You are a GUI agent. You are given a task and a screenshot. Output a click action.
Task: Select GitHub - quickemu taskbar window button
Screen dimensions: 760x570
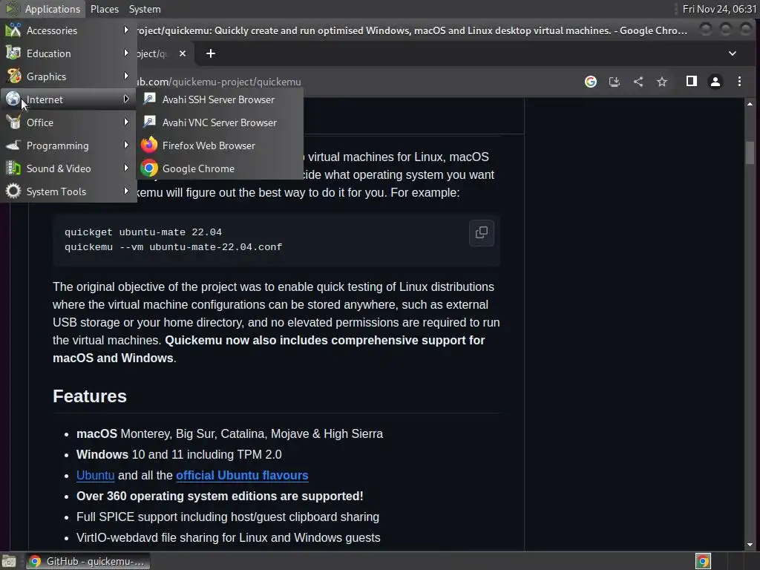click(x=88, y=561)
